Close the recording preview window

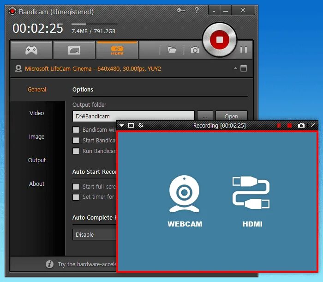tap(313, 125)
